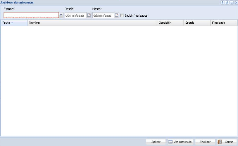238x146 pixels.
Task: Click the Desde date input field
Action: coord(76,16)
